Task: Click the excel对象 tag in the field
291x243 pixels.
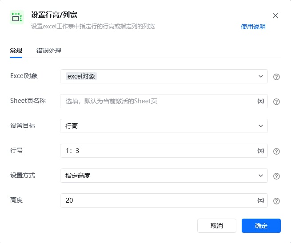Action: [x=81, y=76]
